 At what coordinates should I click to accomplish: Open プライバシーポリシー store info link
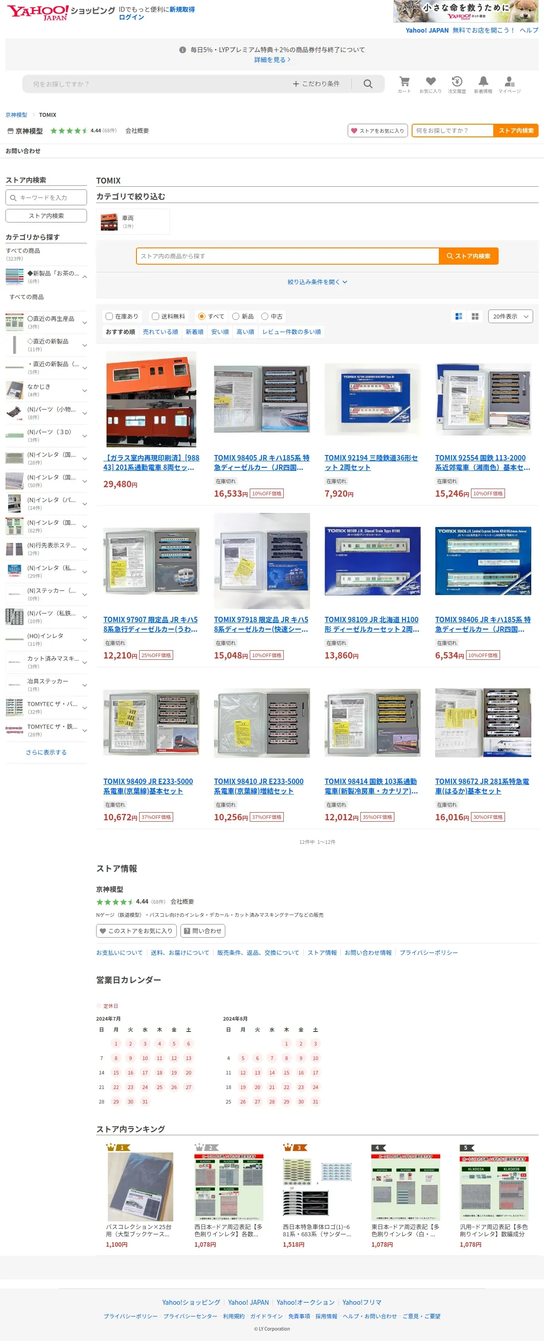point(428,953)
